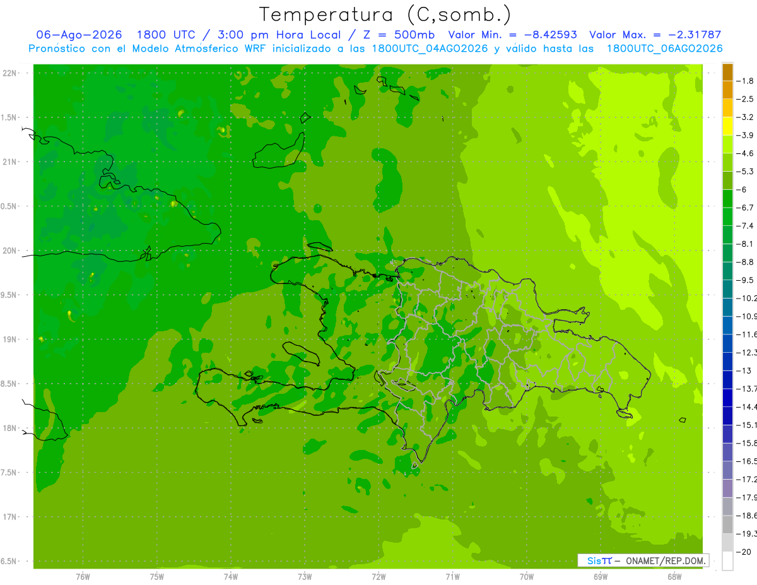Click the "73W" longitude label
Viewport: 757px width, 585px height.
coord(305,576)
